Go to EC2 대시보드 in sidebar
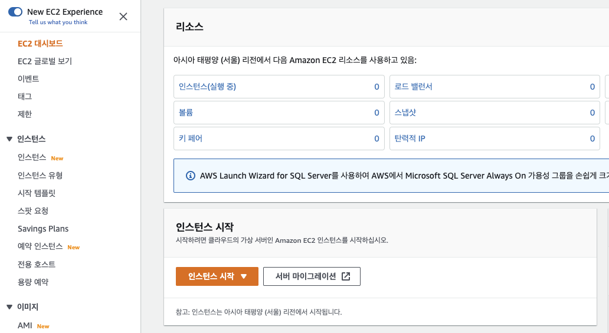Viewport: 609px width, 333px height. 40,44
